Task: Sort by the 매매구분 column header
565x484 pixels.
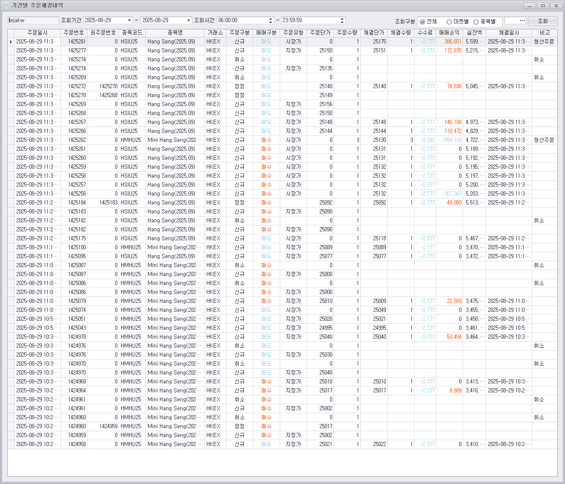Action: point(267,33)
